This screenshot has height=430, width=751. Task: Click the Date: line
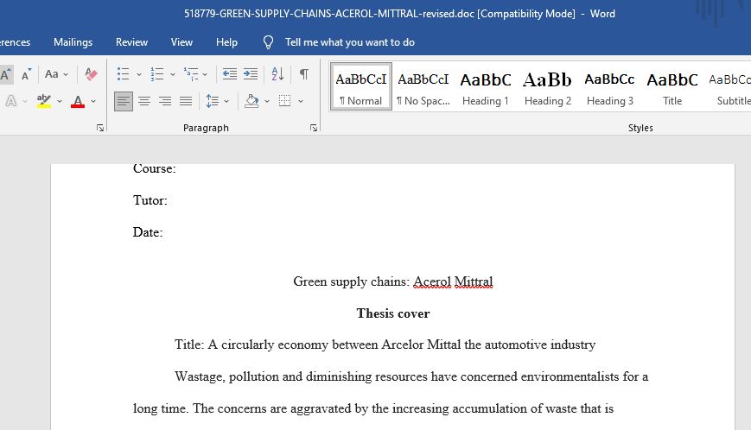[148, 232]
